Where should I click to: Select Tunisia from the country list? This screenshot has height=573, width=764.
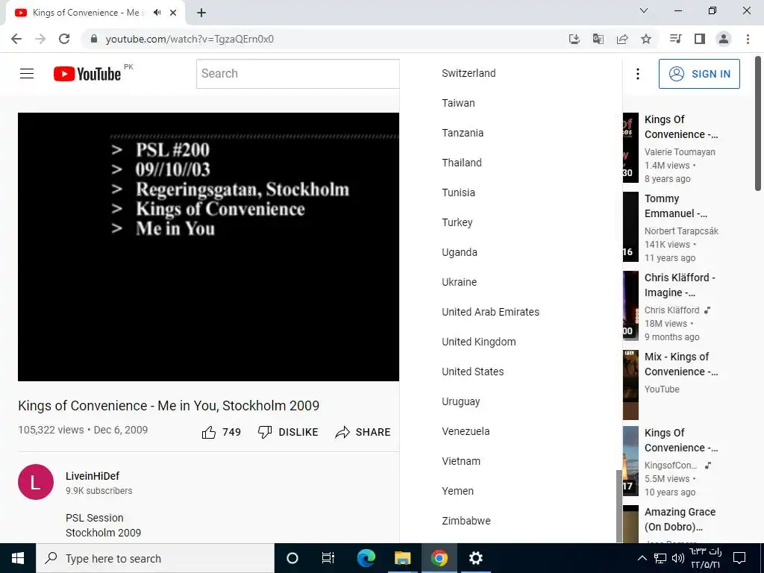[x=459, y=192]
